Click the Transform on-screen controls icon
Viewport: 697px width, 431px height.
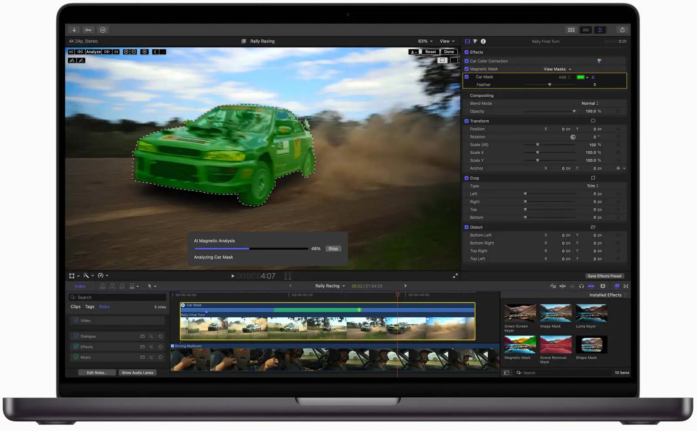pos(593,121)
